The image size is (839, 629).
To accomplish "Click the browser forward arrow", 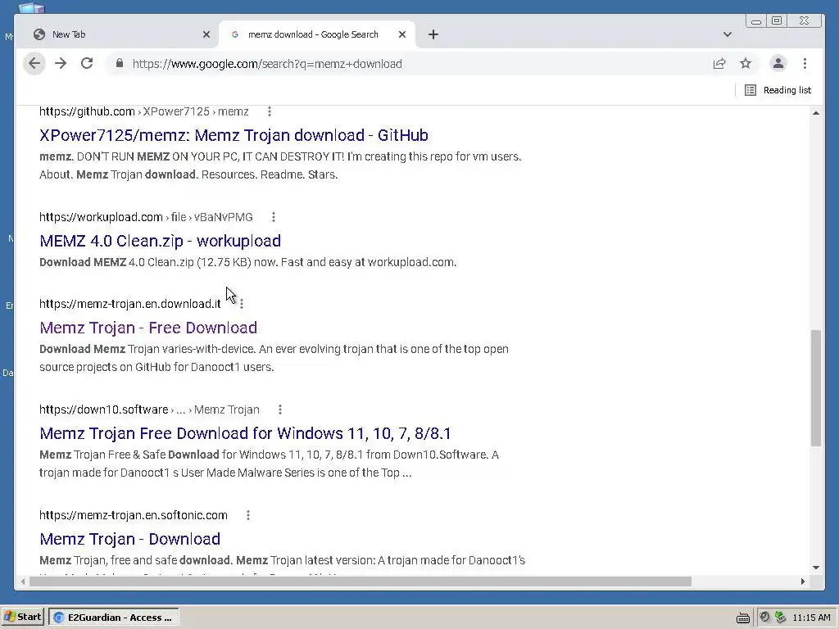I will pyautogui.click(x=61, y=64).
